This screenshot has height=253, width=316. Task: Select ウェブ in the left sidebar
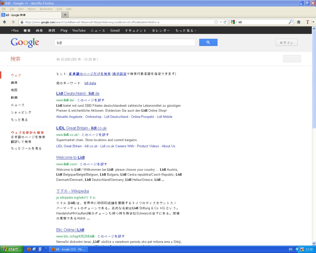tap(16, 75)
